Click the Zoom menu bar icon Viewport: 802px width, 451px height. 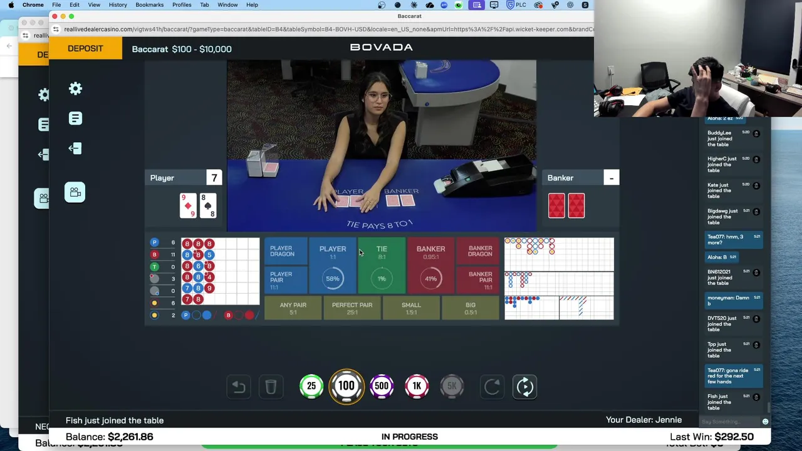(x=444, y=5)
